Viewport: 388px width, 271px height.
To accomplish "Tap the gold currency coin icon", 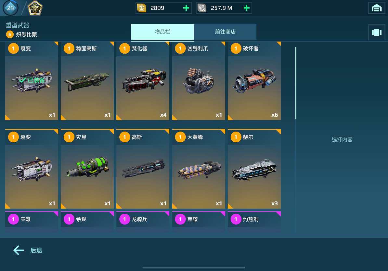I will point(142,8).
